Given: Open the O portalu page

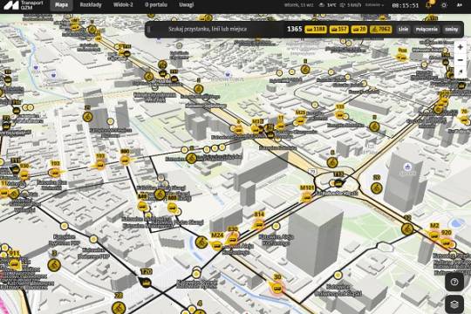Looking at the screenshot, I should (x=156, y=5).
